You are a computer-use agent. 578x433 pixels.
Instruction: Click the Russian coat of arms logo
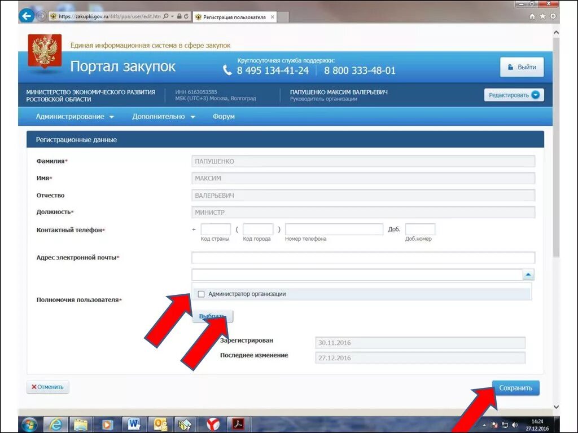[x=45, y=51]
